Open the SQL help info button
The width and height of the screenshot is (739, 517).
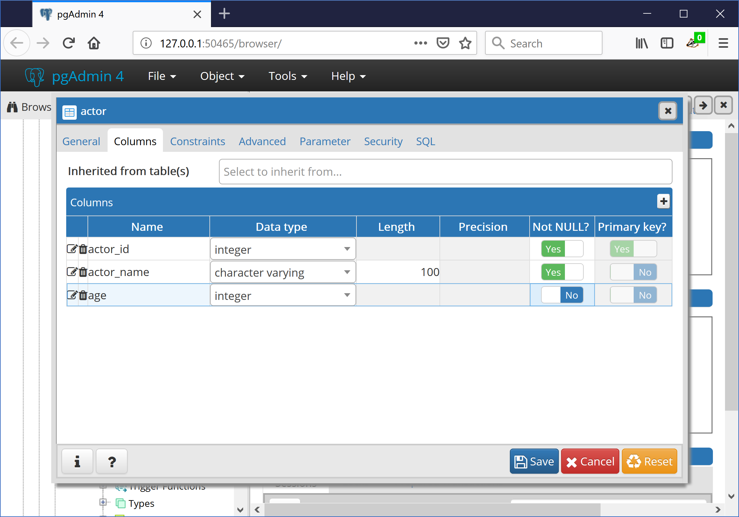point(77,461)
